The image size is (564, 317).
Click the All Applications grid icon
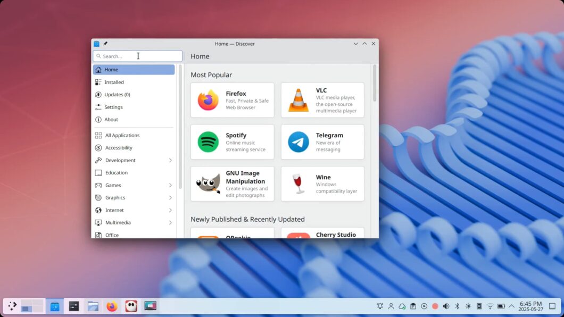click(x=97, y=135)
